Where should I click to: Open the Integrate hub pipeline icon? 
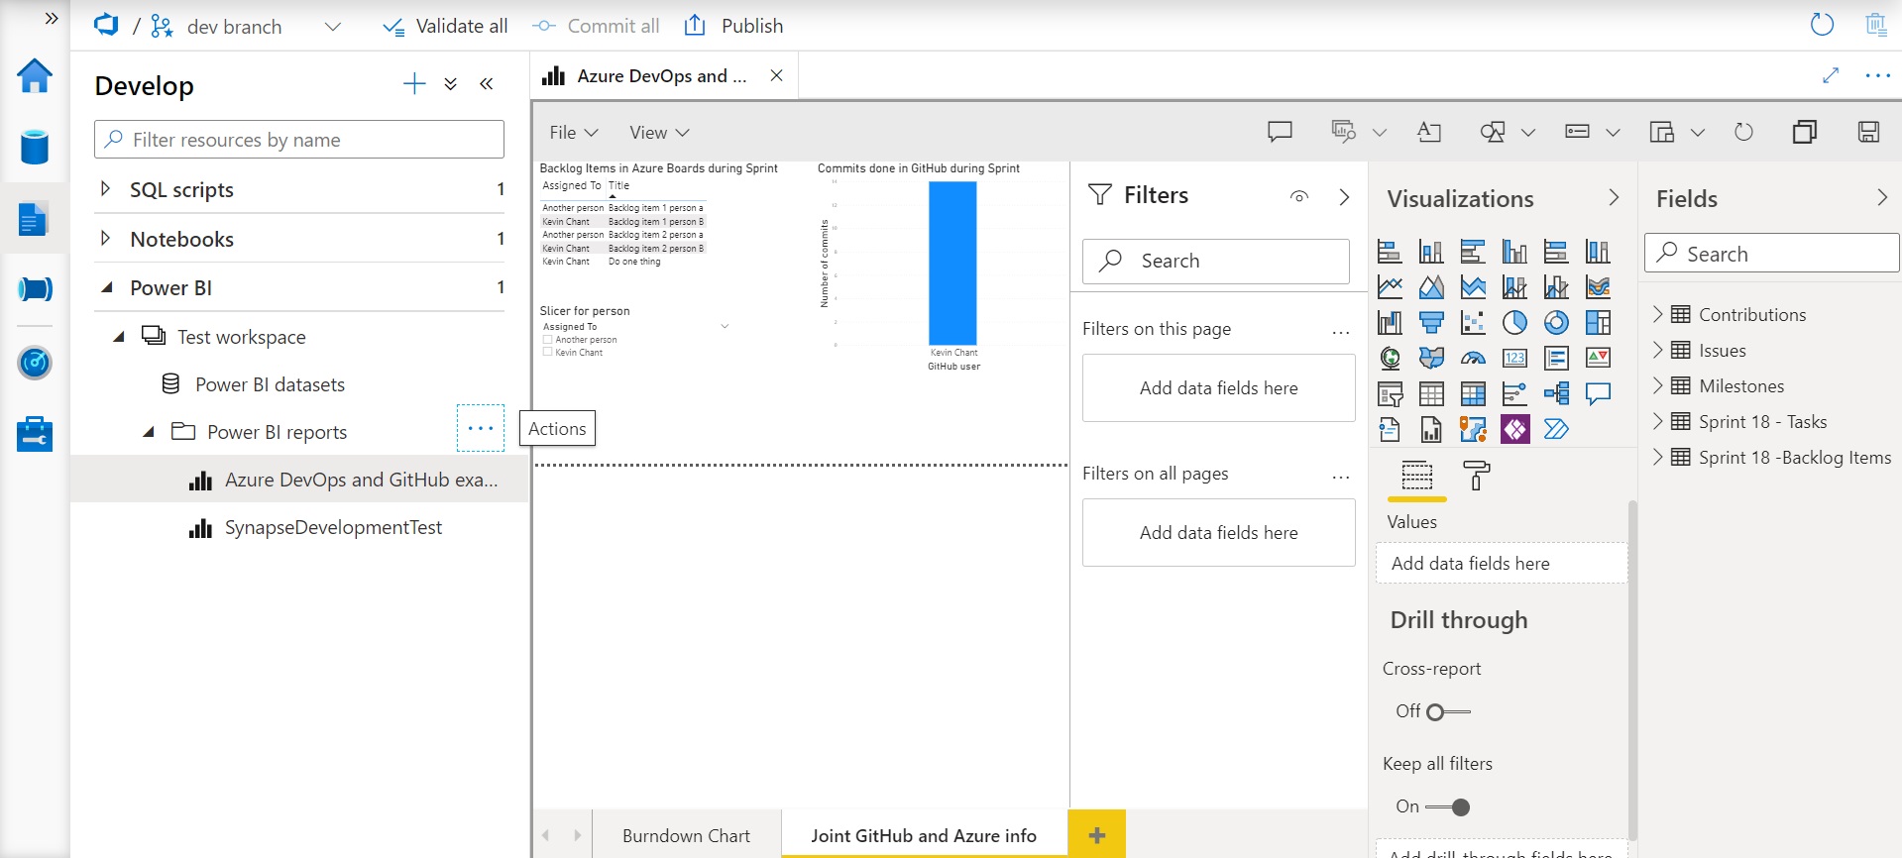(x=35, y=289)
